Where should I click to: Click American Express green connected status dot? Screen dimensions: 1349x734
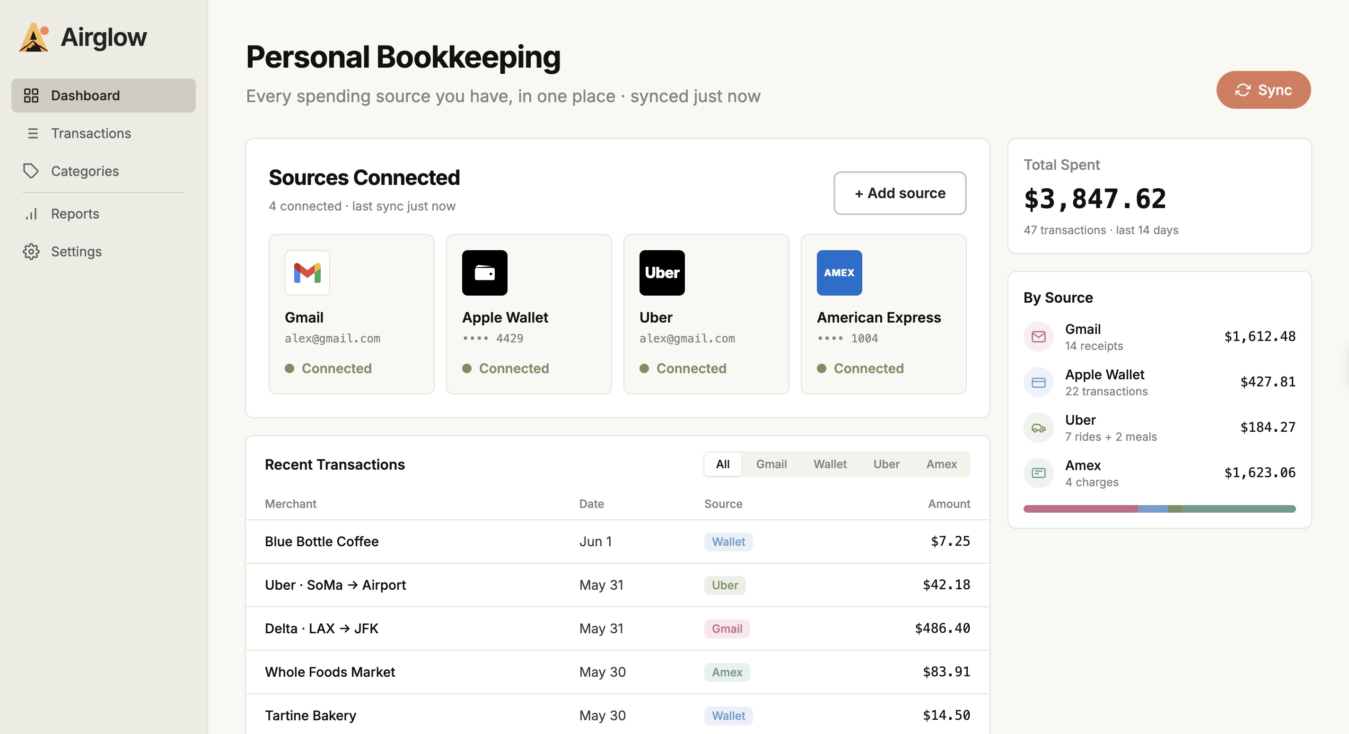pyautogui.click(x=822, y=368)
